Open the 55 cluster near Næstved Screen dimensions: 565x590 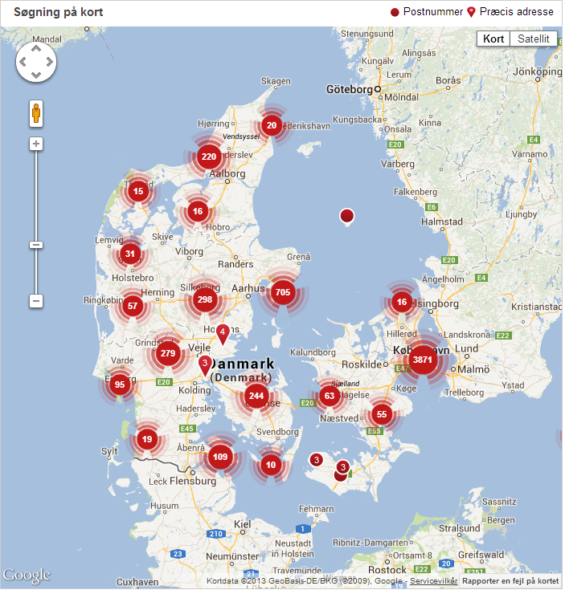point(382,414)
